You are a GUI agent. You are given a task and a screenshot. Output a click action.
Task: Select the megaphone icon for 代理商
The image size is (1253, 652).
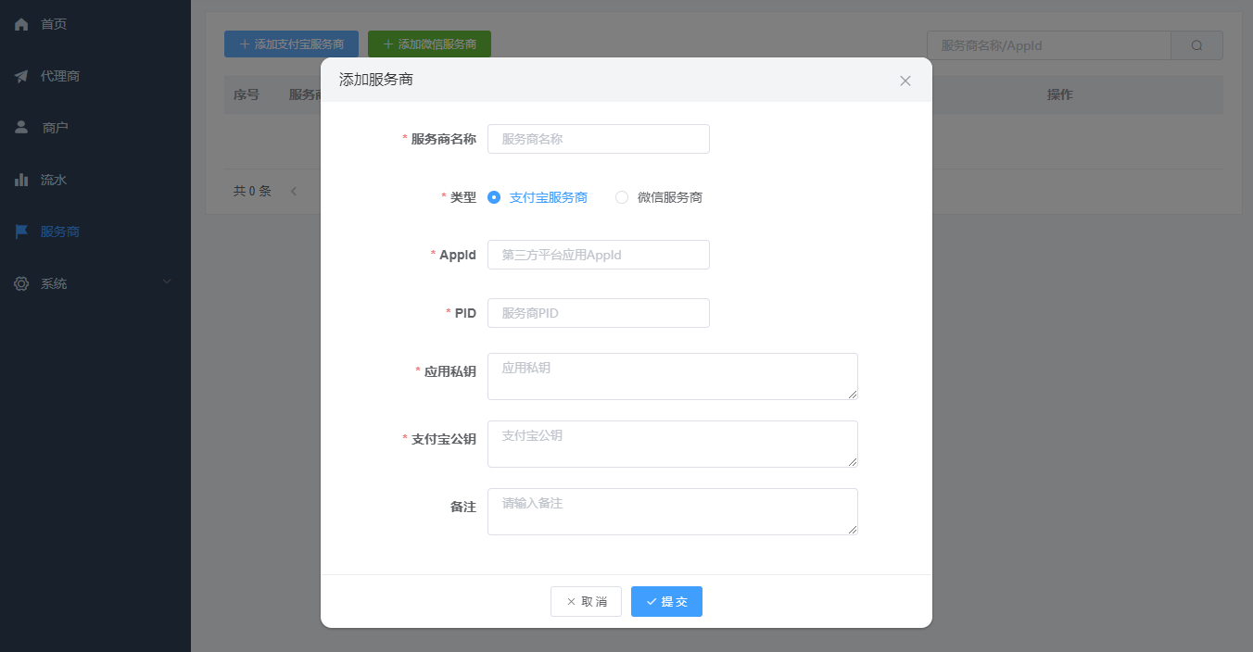point(21,76)
